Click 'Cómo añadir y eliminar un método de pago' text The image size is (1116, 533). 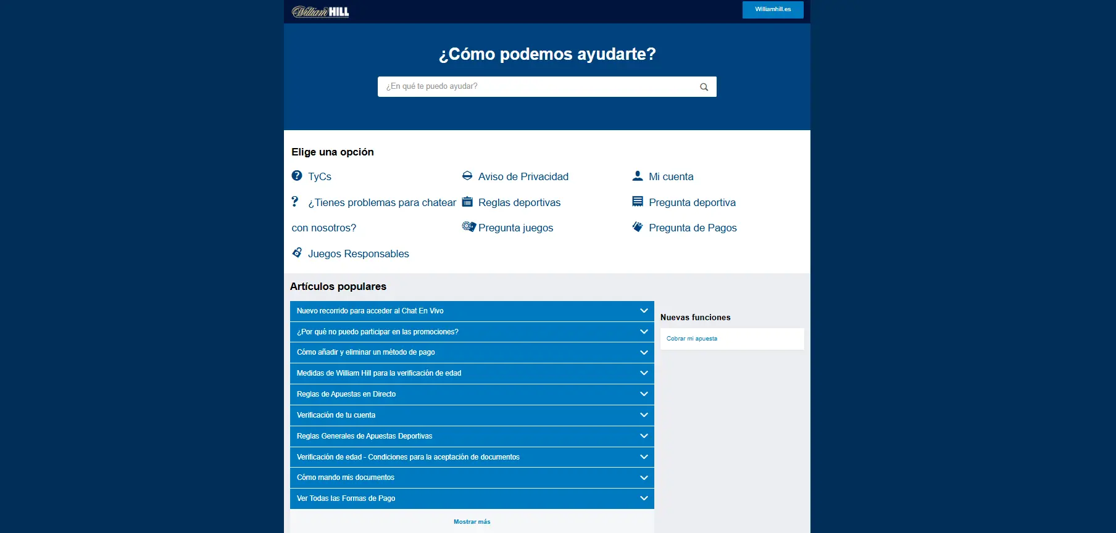(x=365, y=352)
